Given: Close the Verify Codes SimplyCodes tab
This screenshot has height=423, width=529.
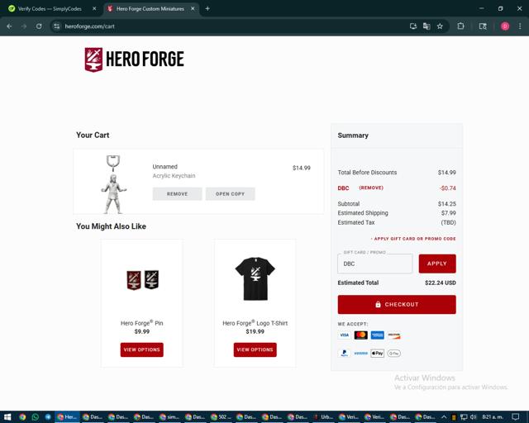Looking at the screenshot, I should point(94,9).
